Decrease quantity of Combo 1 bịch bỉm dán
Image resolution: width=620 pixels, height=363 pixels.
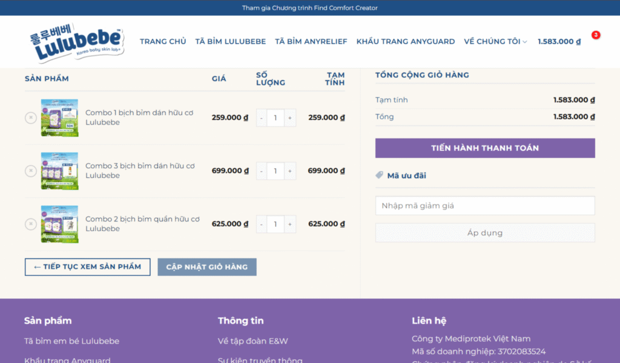(262, 118)
